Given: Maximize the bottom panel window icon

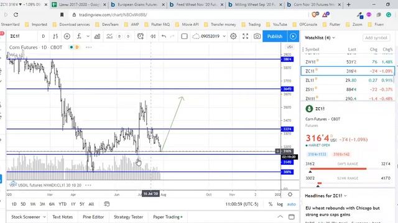Looking at the screenshot, I should click(292, 217).
